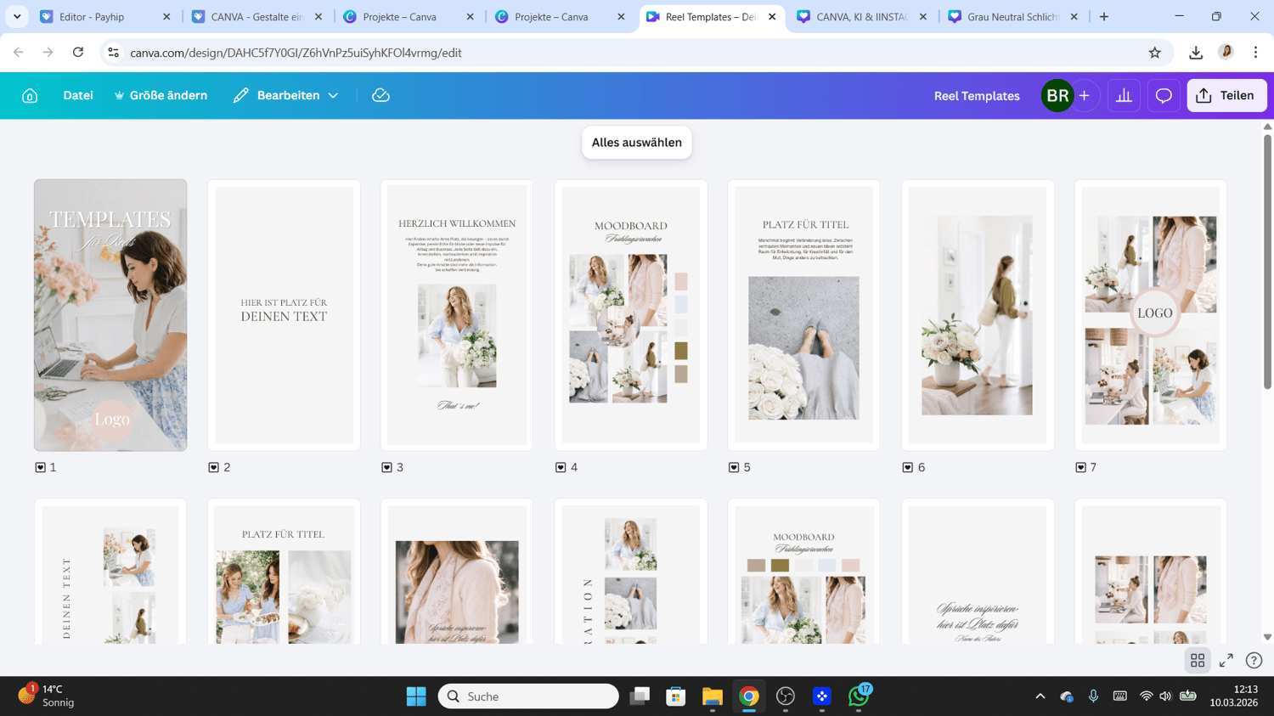Viewport: 1274px width, 716px height.
Task: Click the Reel Templates design title
Action: [x=977, y=96]
